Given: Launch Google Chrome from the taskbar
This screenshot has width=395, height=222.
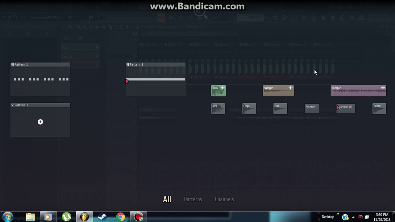Looking at the screenshot, I should pos(120,217).
